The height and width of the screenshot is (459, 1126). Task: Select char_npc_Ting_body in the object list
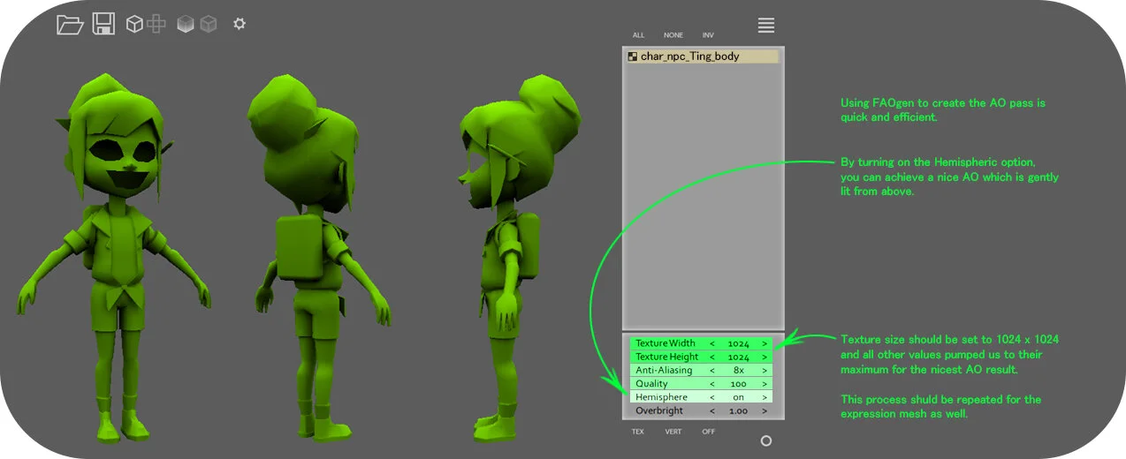[703, 56]
